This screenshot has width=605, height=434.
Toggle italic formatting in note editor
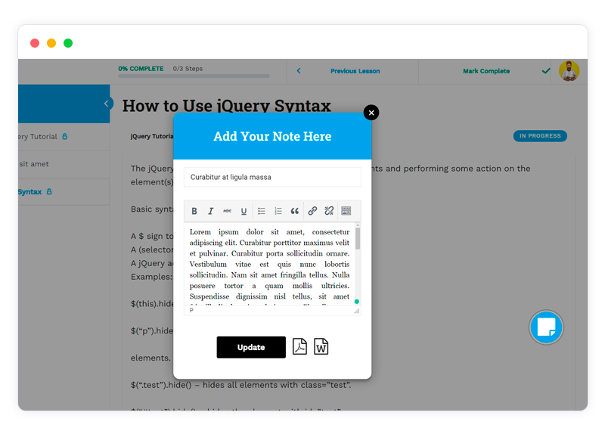pos(211,211)
